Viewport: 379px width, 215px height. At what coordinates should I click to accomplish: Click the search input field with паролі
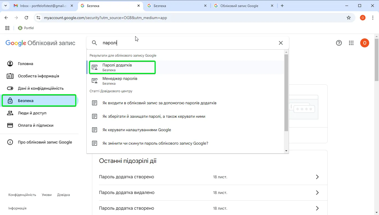pos(188,43)
